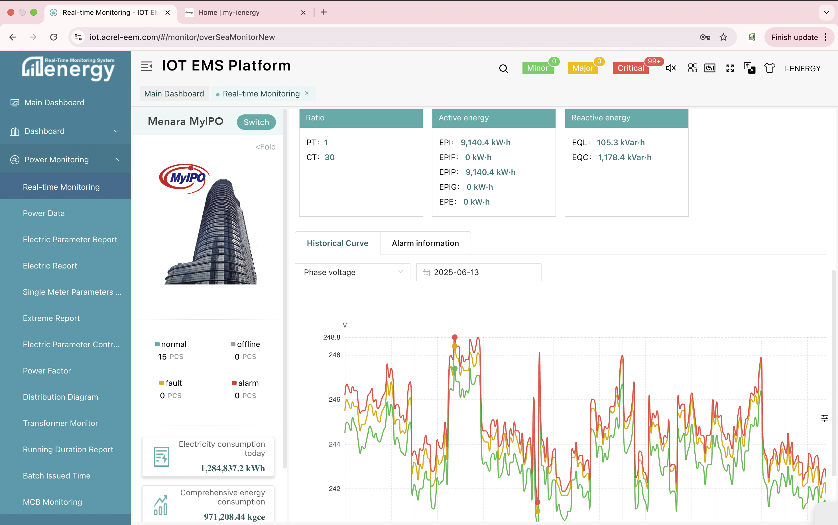Viewport: 838px width, 525px height.
Task: Click the Menara MyIPO building image
Action: point(208,224)
